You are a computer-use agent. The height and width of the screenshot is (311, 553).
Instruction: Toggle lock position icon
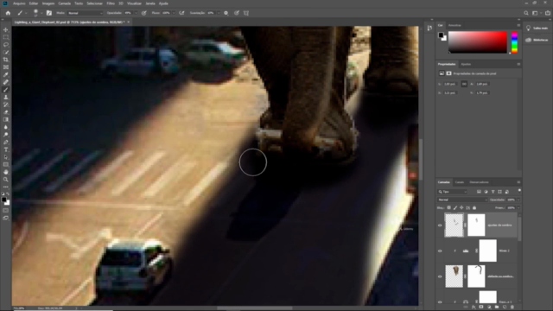click(x=461, y=208)
